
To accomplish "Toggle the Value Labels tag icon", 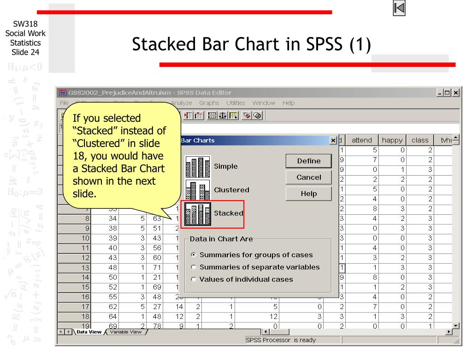I will tap(247, 116).
